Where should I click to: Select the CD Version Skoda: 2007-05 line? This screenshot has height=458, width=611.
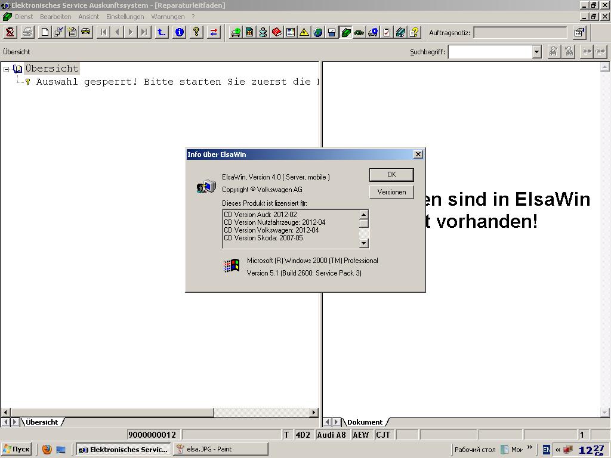(263, 238)
